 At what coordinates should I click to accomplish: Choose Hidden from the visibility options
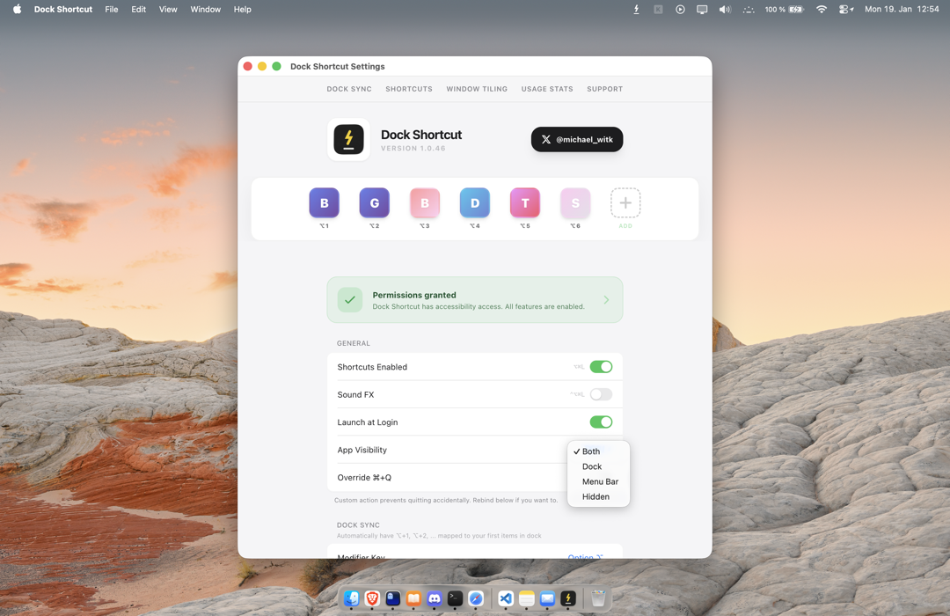(x=596, y=496)
